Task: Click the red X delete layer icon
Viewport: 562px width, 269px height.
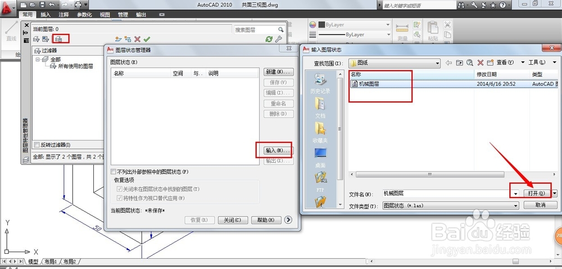Action: pos(137,39)
